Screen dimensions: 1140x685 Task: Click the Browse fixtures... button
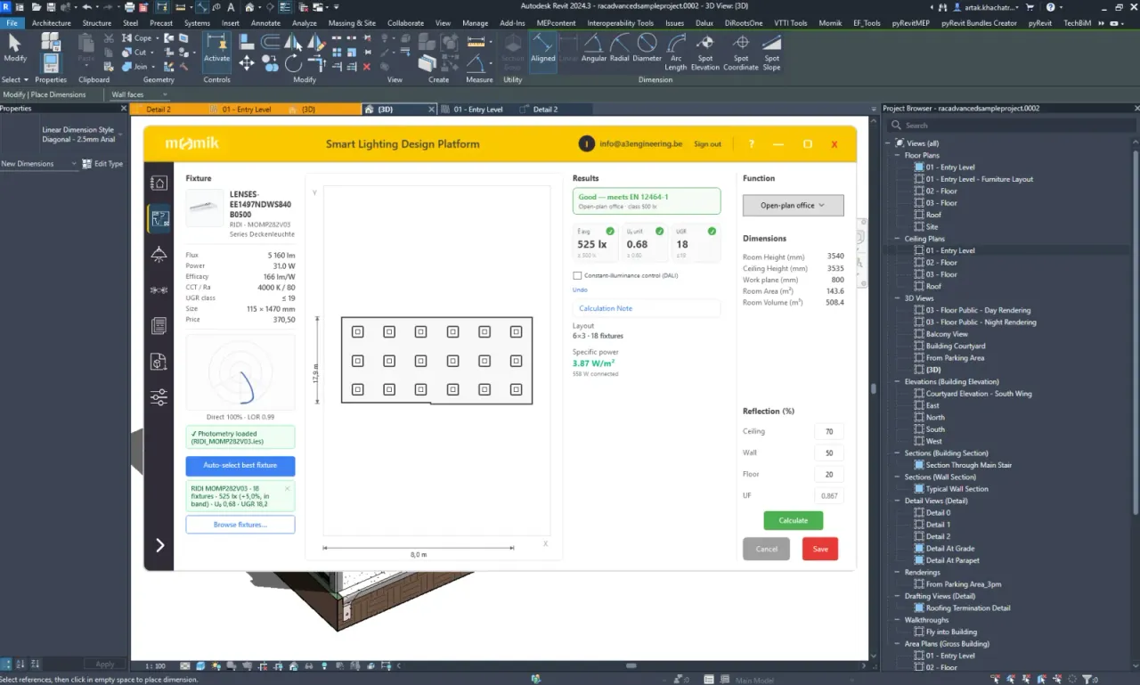pyautogui.click(x=240, y=525)
